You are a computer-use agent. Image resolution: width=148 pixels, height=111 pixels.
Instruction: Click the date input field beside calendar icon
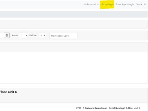point(2,35)
